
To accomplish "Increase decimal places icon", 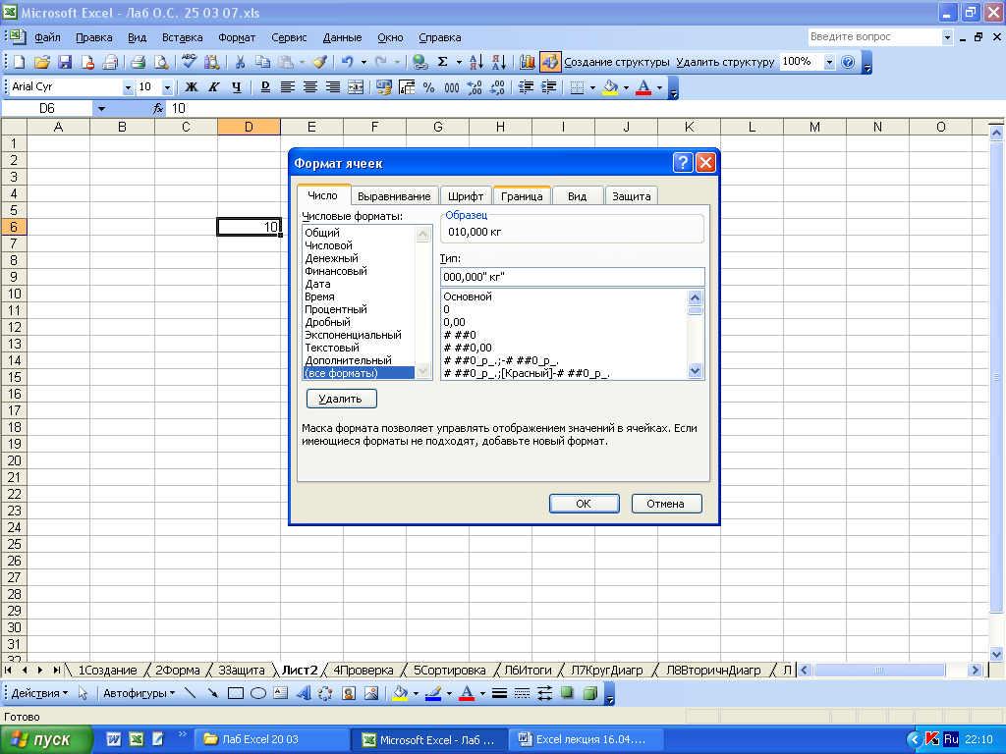I will click(x=475, y=87).
